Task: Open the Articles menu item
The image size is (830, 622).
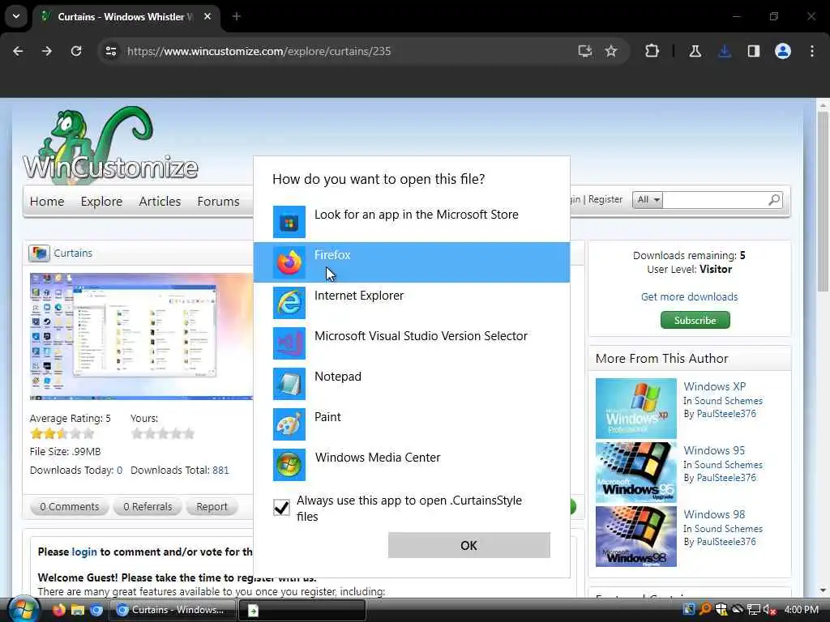Action: click(160, 202)
